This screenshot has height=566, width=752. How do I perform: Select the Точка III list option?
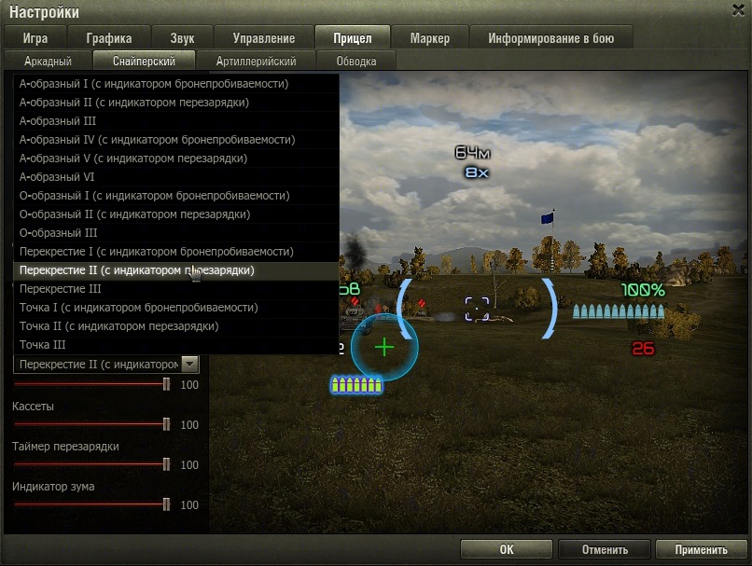(x=176, y=345)
